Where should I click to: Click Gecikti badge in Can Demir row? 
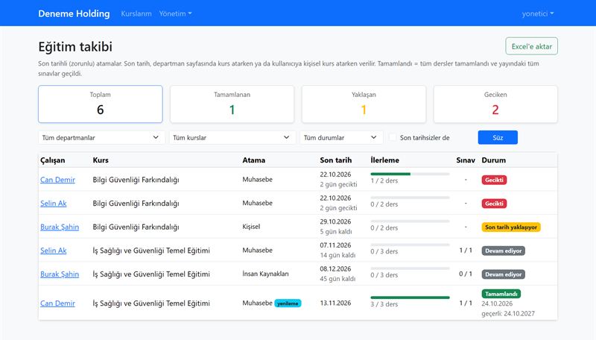[494, 180]
